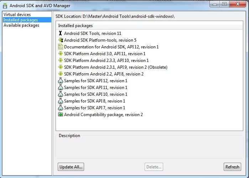Click the Android Compatibility package icon
The height and width of the screenshot is (178, 249).
point(60,115)
